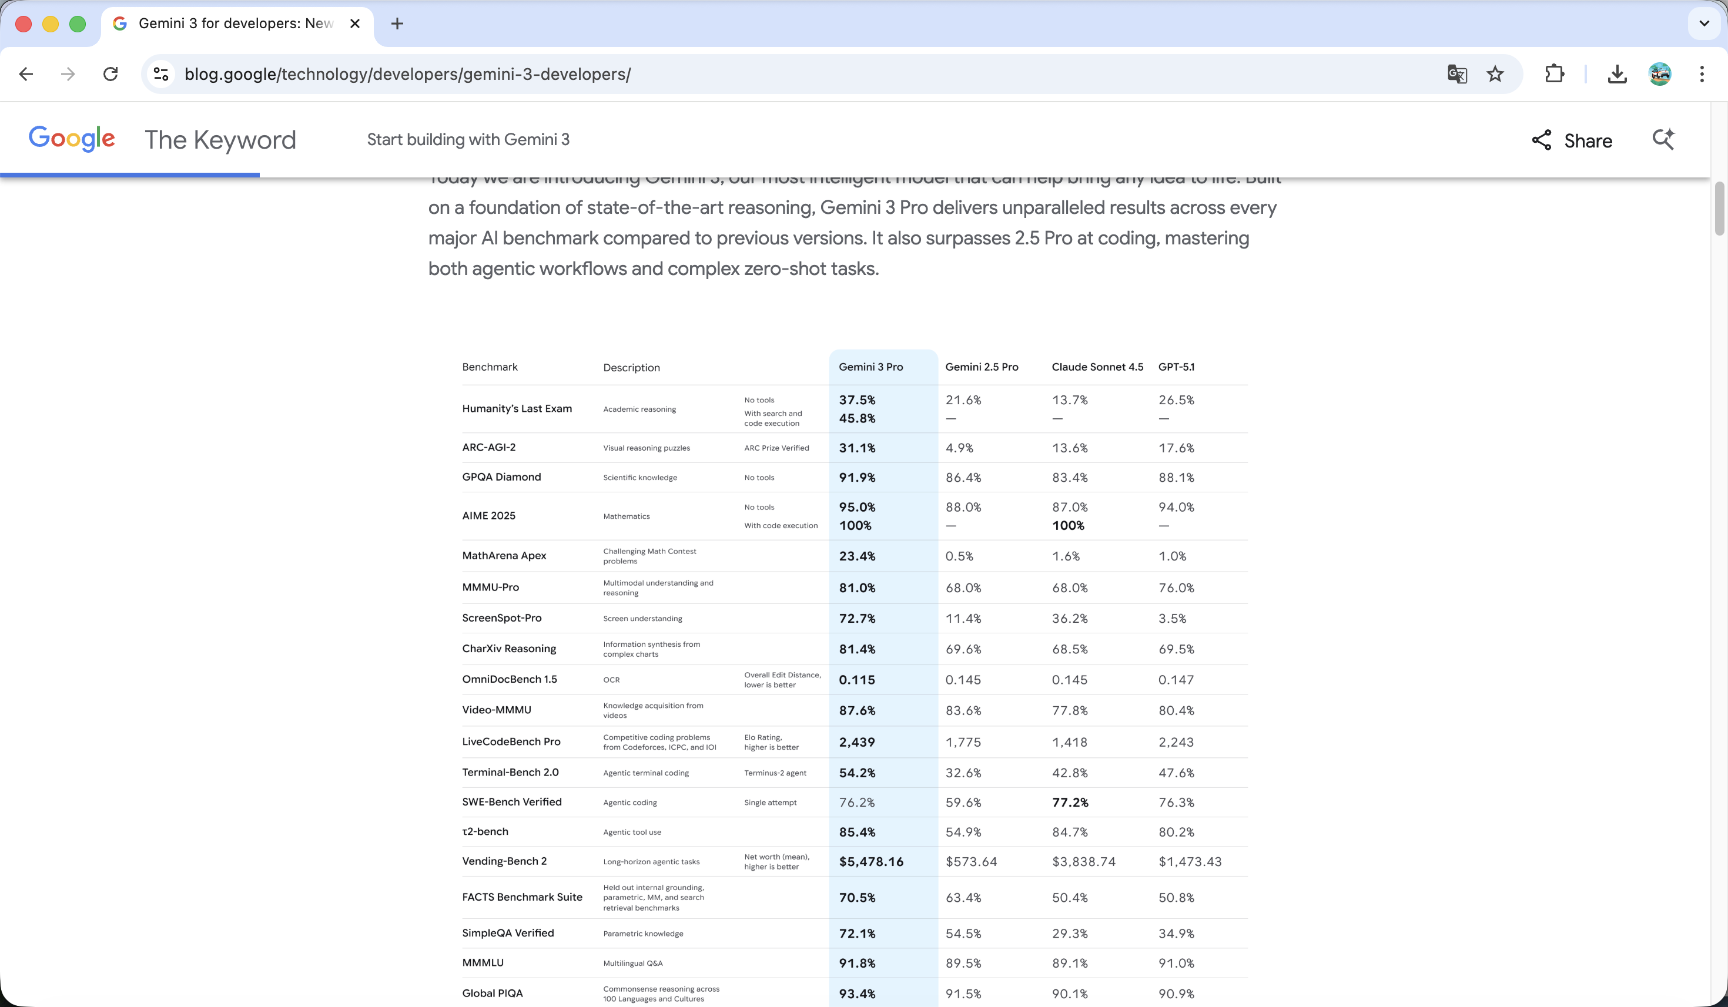The height and width of the screenshot is (1007, 1728).
Task: Open a new tab with the plus button
Action: pyautogui.click(x=397, y=24)
